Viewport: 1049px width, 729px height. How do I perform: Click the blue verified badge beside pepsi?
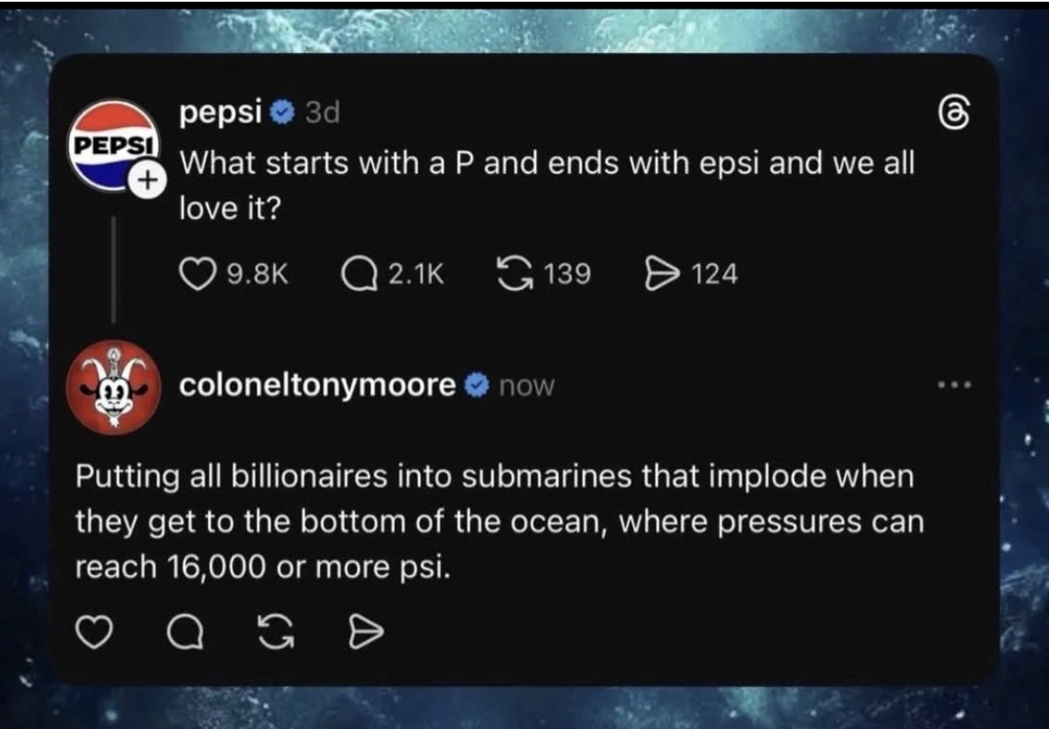(x=280, y=113)
